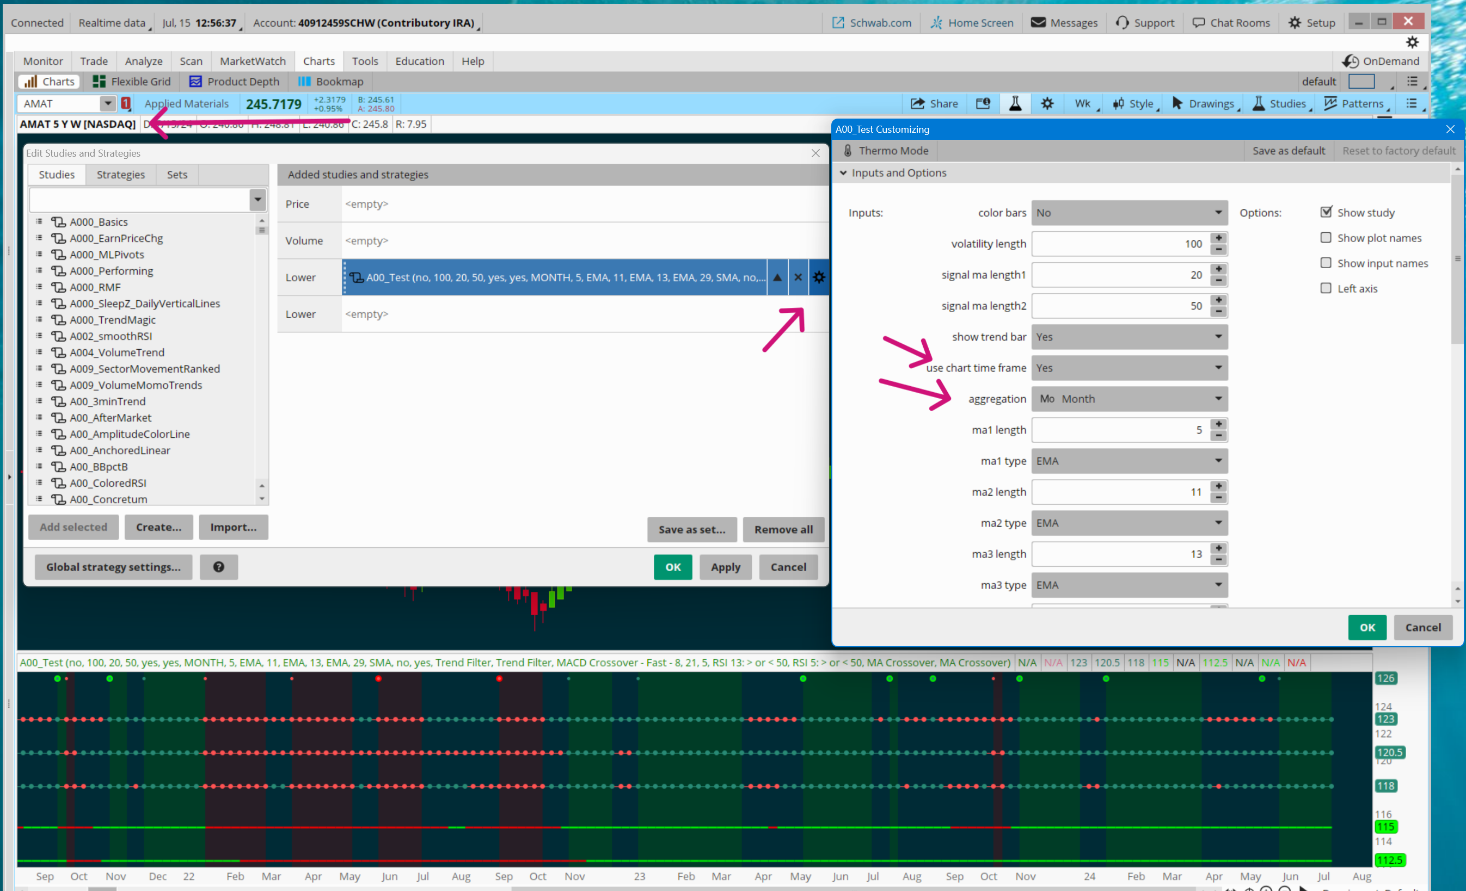Increase volatility length with plus
Screen dimensions: 1466x891
[1218, 238]
